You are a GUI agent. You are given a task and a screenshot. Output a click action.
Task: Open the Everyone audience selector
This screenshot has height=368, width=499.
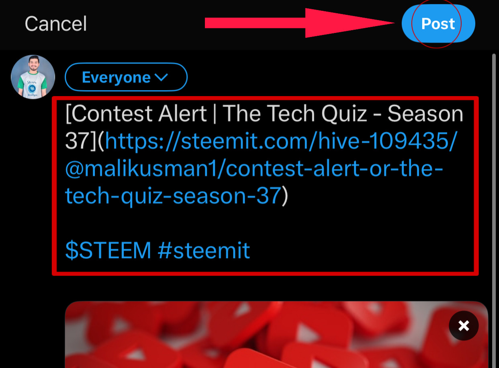coord(126,77)
